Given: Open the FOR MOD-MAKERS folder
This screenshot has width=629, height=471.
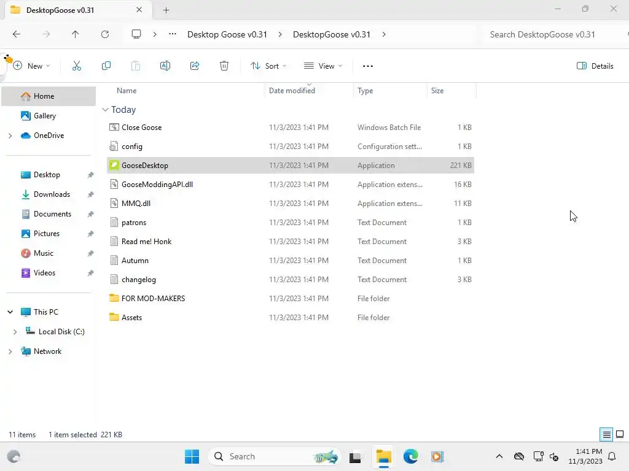Looking at the screenshot, I should tap(291, 299).
